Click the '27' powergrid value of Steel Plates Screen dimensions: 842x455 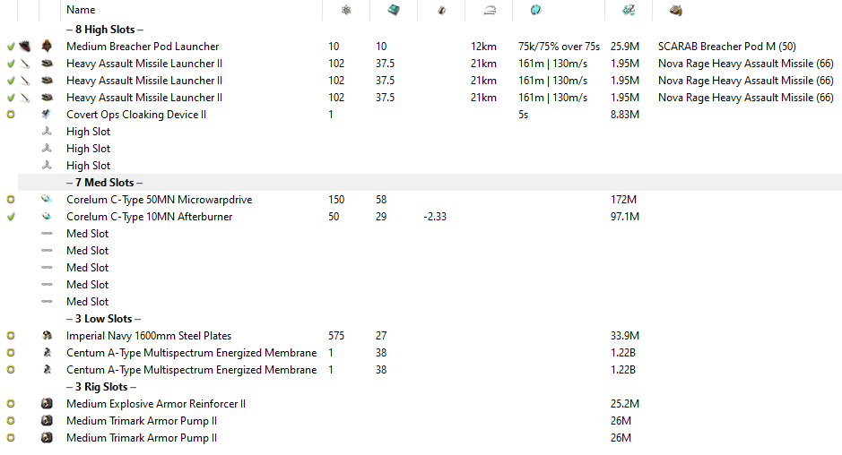click(381, 336)
